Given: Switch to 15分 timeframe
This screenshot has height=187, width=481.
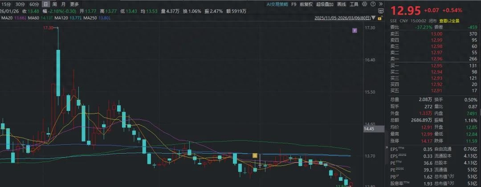Looking at the screenshot, I should tap(6, 4).
